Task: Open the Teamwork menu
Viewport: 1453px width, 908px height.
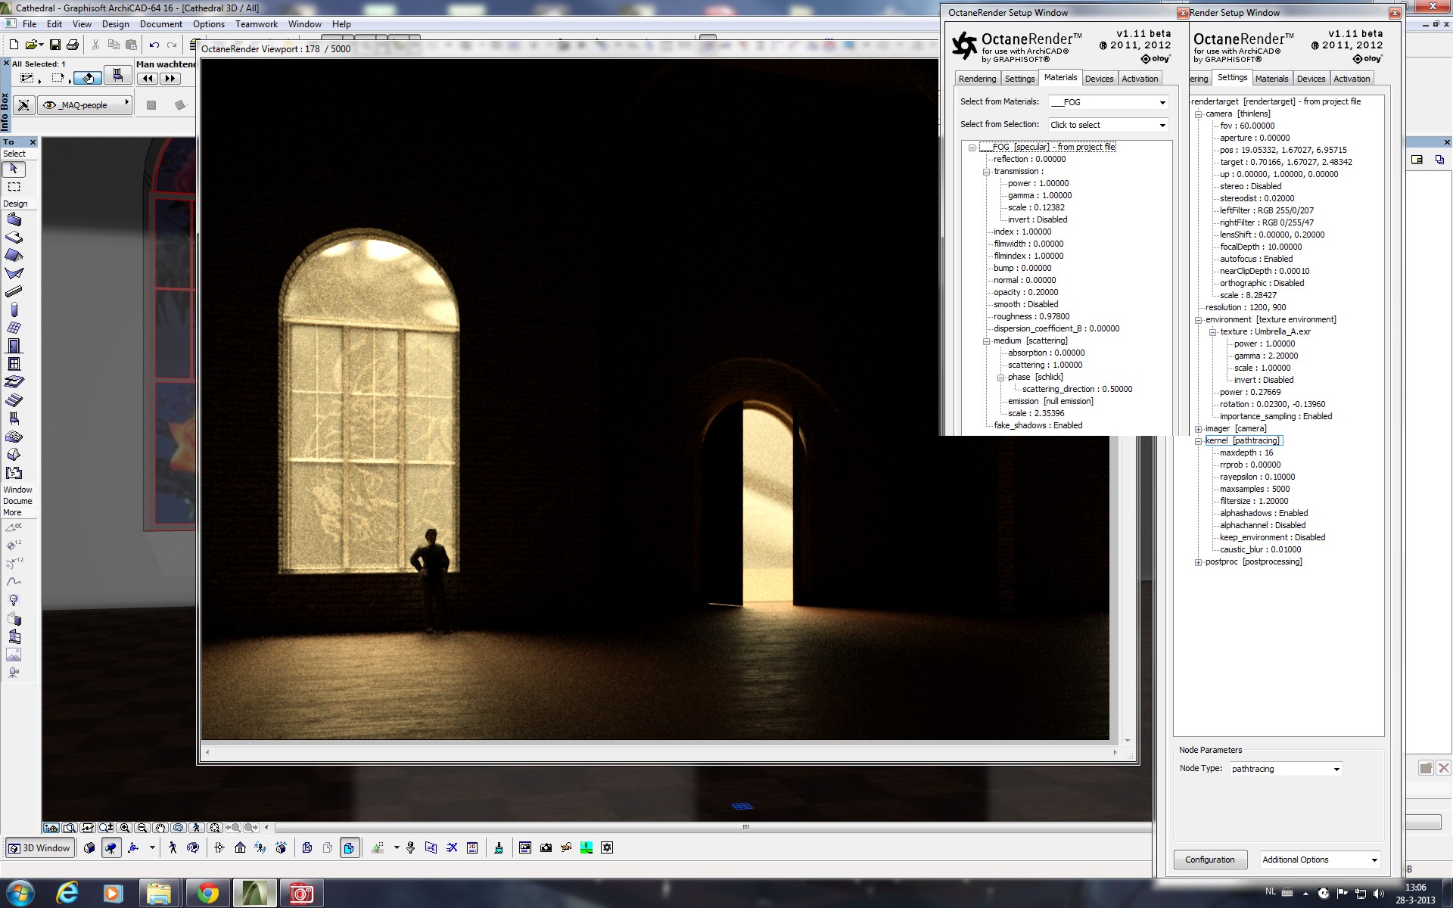Action: click(256, 24)
